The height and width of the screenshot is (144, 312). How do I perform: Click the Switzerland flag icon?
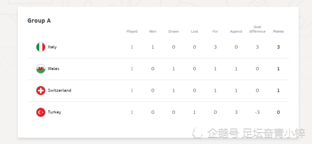coord(41,90)
